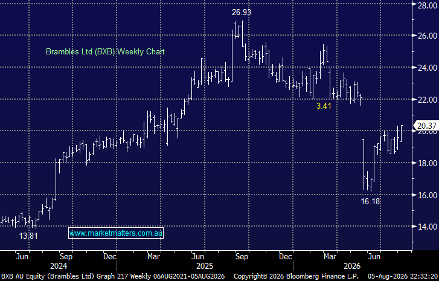Click the Mar label above 2026

pos(330,256)
